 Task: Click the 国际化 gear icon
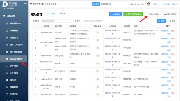7,80
